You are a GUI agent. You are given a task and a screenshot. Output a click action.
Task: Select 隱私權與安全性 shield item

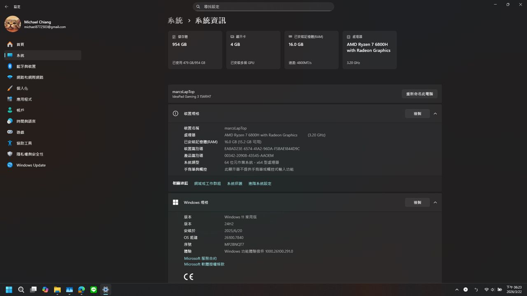pos(30,154)
